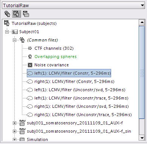
Task: Click the (Common files) icon
Action: coord(22,40)
